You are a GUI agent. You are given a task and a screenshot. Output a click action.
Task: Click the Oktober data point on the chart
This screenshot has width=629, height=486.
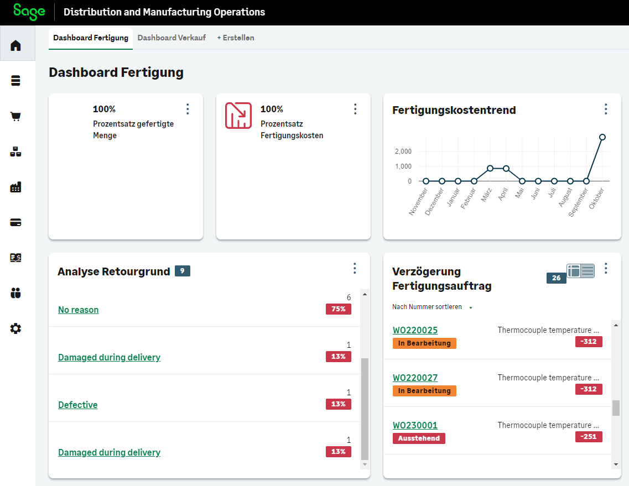pyautogui.click(x=602, y=137)
